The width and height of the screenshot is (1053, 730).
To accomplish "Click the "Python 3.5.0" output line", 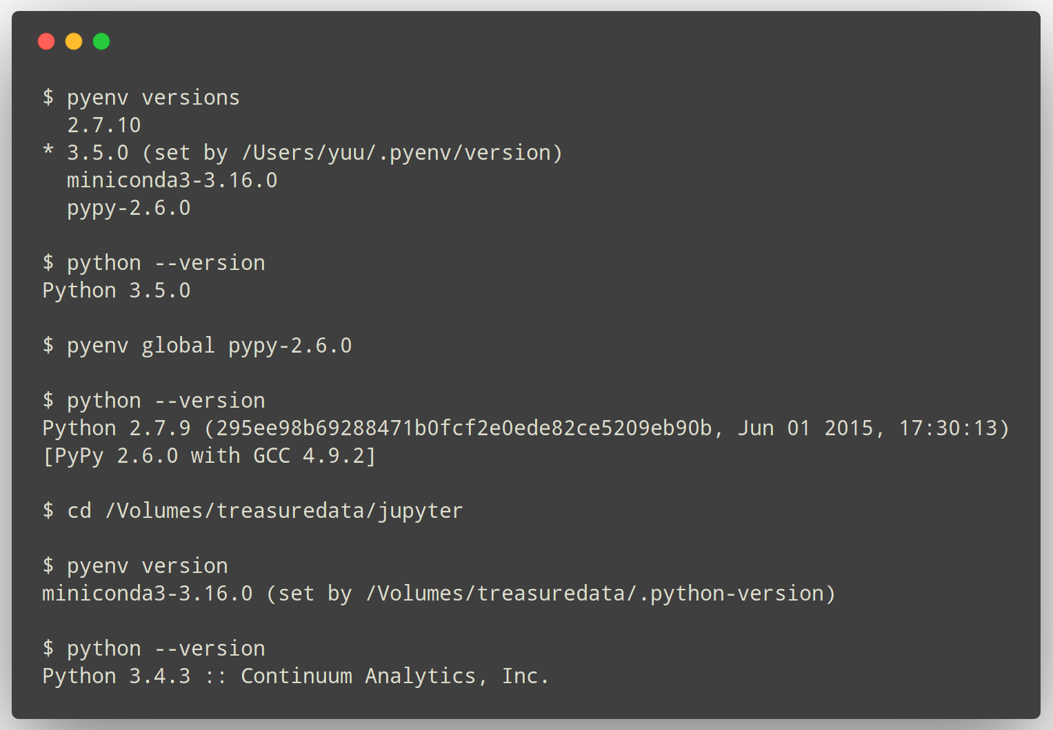I will 116,291.
